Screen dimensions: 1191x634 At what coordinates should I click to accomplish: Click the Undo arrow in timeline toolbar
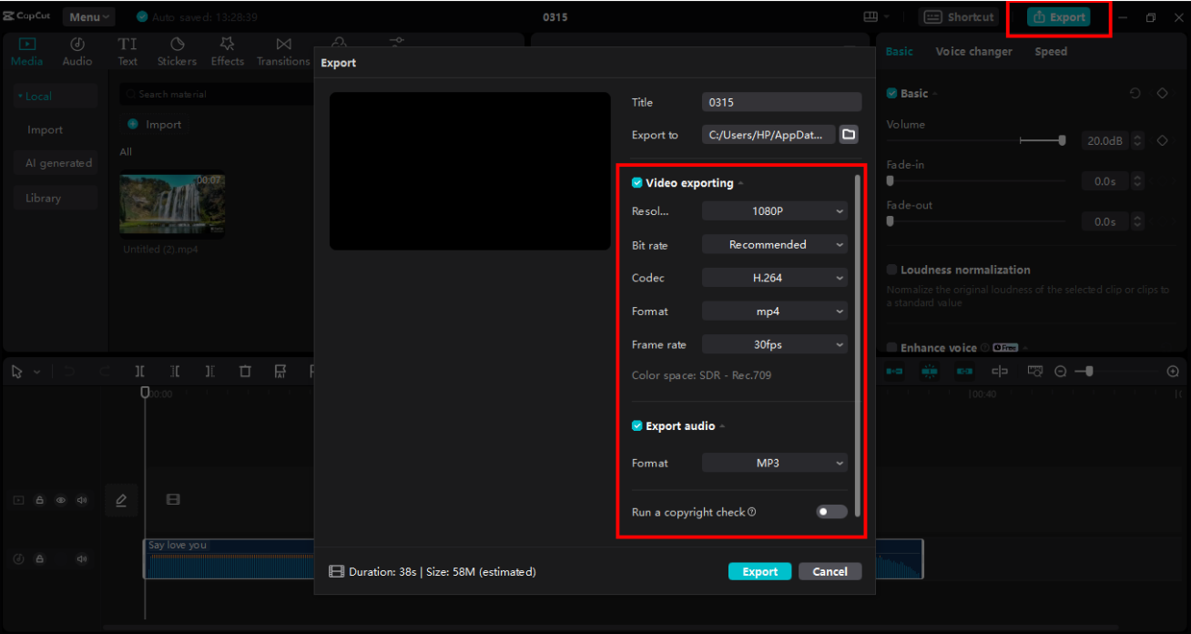tap(71, 372)
